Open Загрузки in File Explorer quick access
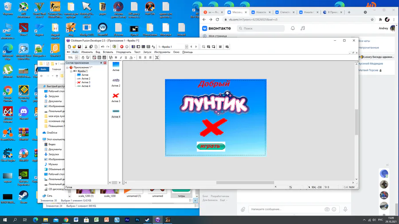 point(54,96)
